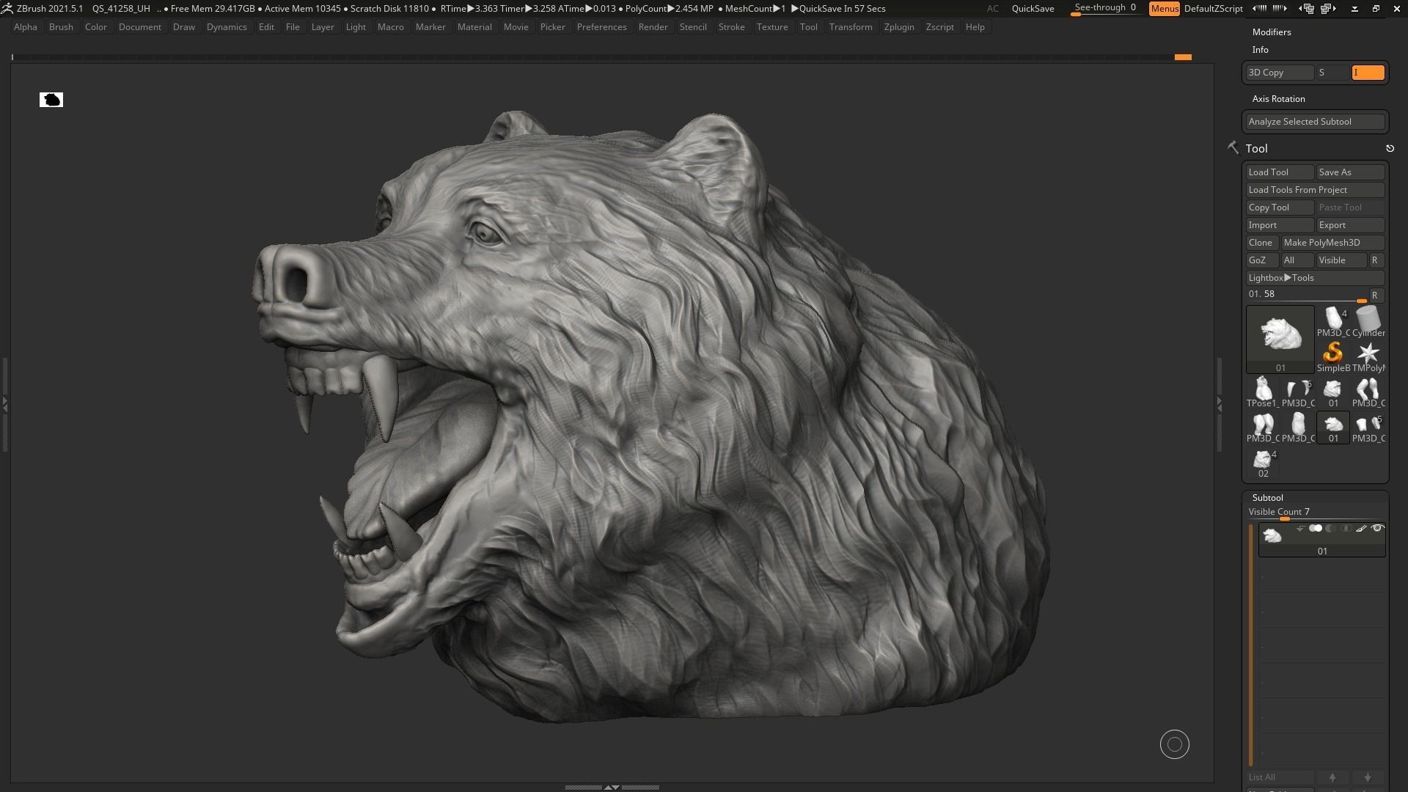Viewport: 1408px width, 792px height.
Task: Click the subtool 01 start-group arrow icon
Action: pos(1300,529)
